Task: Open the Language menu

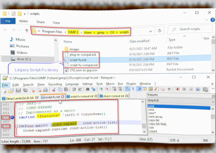Action: click(72, 84)
